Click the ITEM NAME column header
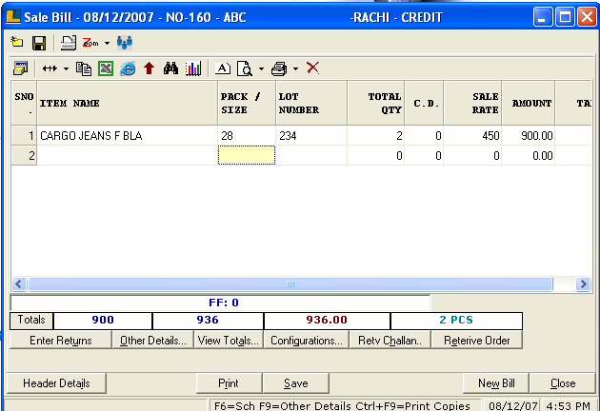Image resolution: width=600 pixels, height=411 pixels. [x=127, y=104]
